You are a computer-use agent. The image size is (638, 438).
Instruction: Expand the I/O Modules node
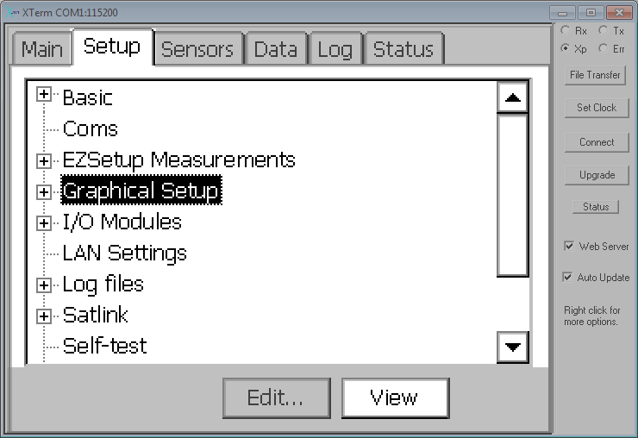(43, 223)
